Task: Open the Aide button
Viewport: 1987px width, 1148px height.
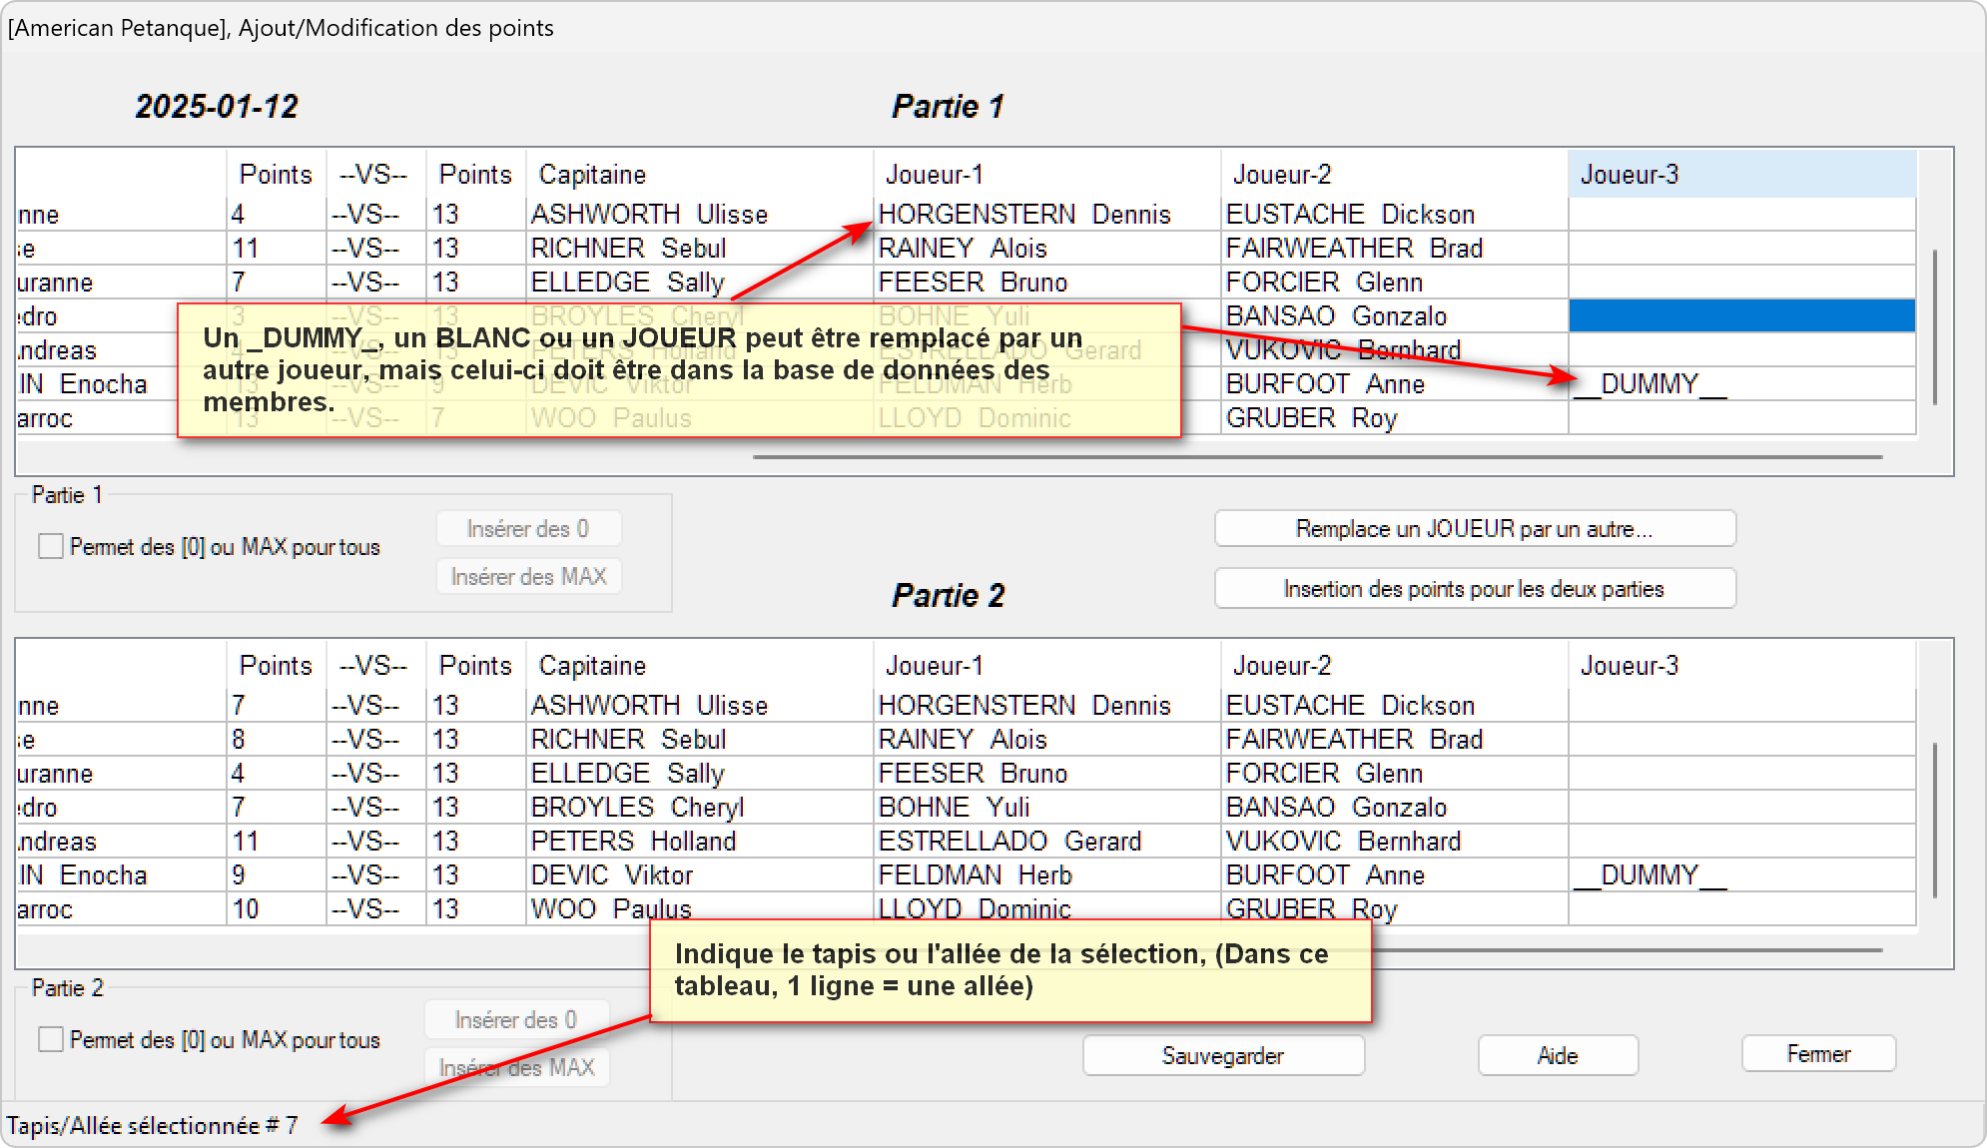Action: click(x=1557, y=1055)
